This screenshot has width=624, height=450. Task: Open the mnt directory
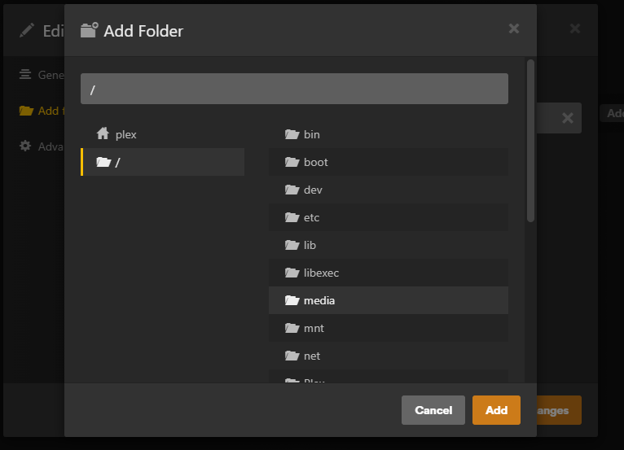click(x=313, y=328)
